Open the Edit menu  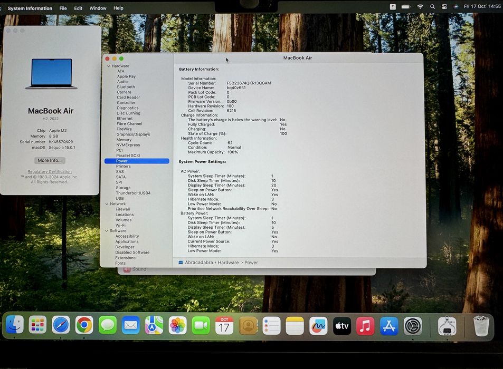(78, 8)
